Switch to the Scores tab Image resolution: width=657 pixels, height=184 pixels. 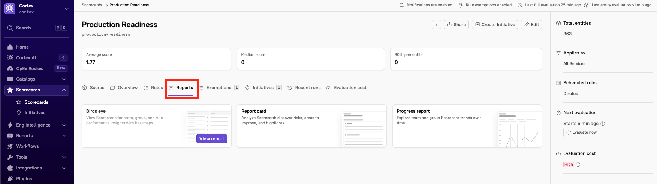tap(93, 88)
